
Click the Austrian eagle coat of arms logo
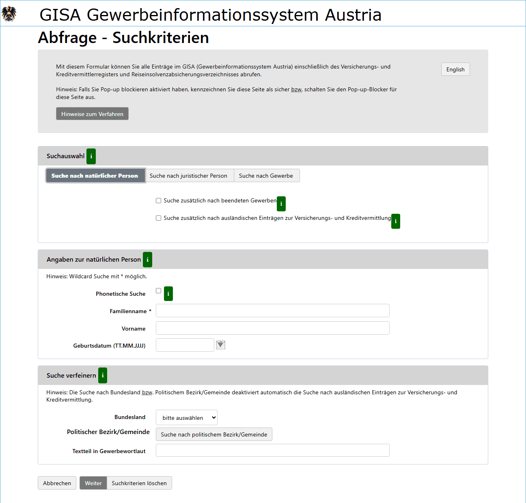[x=9, y=14]
